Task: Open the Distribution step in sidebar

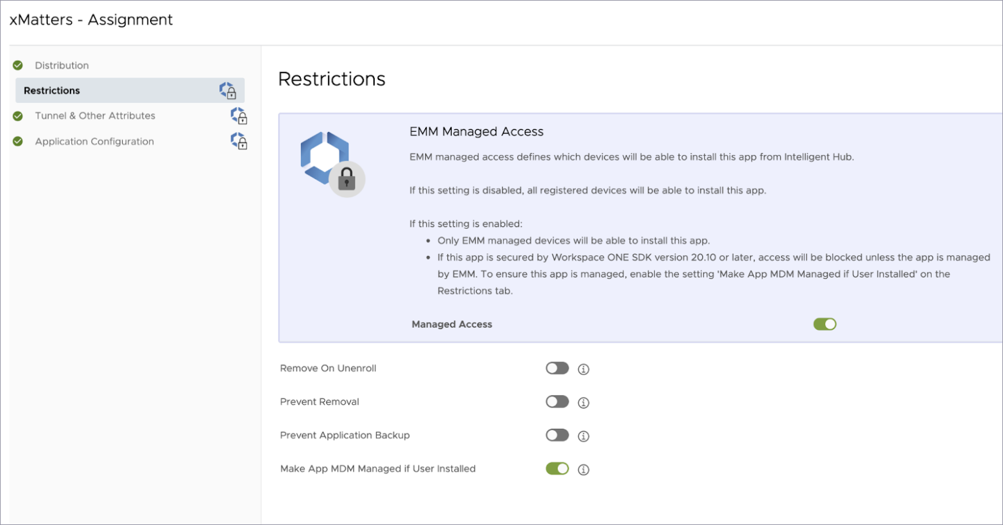Action: point(61,65)
